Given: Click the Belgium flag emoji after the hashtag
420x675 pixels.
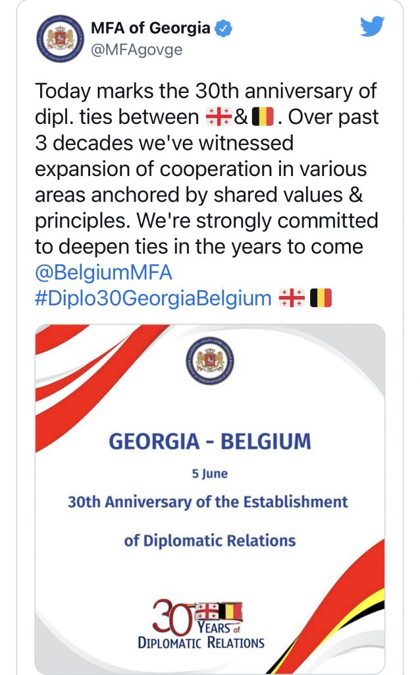Looking at the screenshot, I should pos(321,298).
